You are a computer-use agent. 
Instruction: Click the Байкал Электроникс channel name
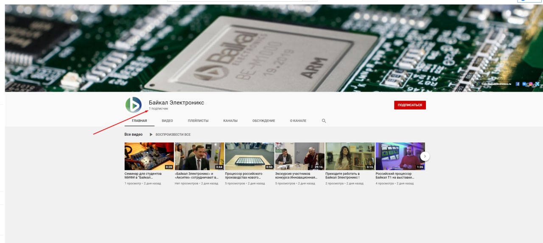(x=176, y=103)
